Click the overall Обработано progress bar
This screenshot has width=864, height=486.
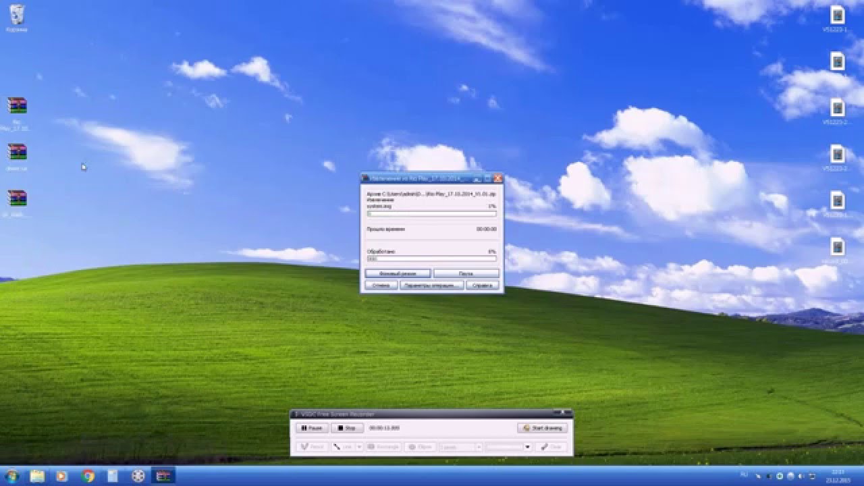pos(431,258)
